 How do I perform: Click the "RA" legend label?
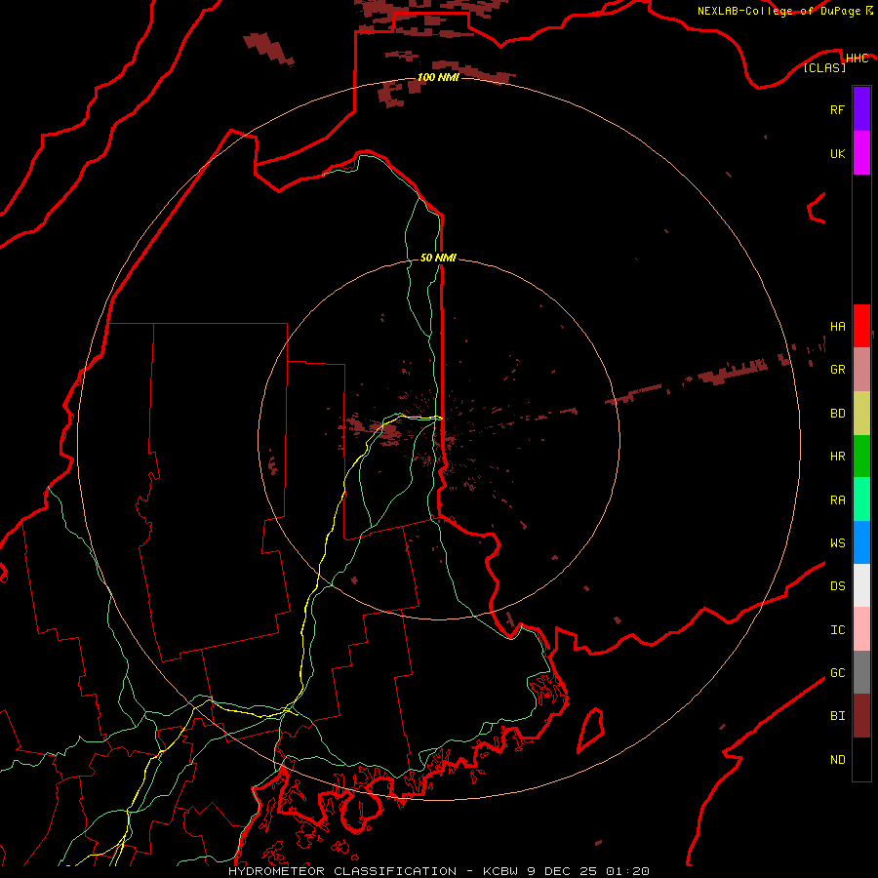[x=837, y=500]
